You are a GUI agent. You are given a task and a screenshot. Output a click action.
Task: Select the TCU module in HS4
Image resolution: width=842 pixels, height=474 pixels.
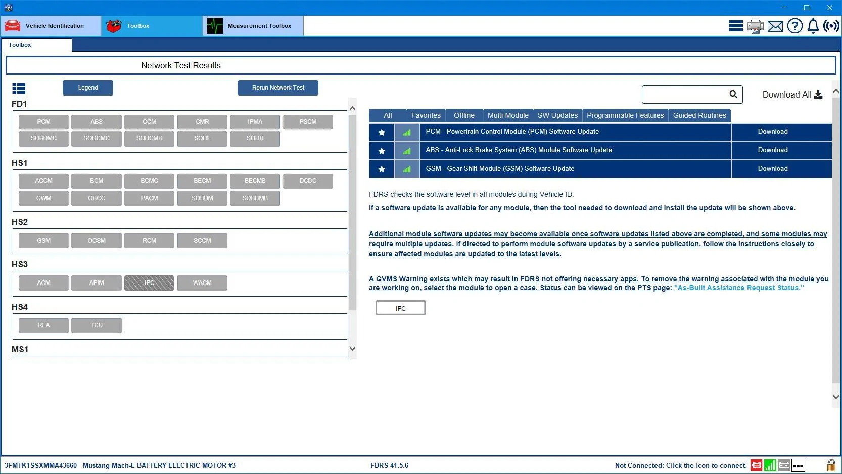[x=97, y=325]
